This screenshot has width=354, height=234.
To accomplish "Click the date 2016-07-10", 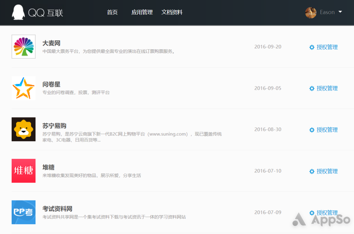I will [268, 171].
